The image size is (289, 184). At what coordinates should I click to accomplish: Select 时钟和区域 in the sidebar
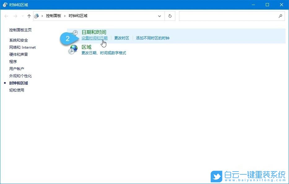(18, 83)
